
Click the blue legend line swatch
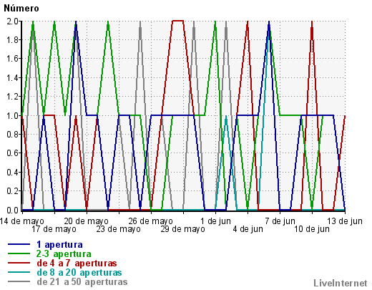tap(19, 244)
